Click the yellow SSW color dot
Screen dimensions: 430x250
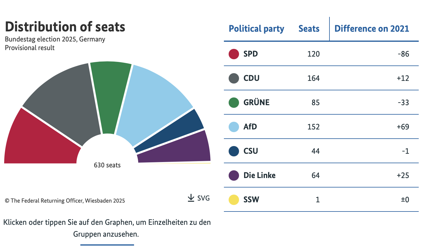234,200
